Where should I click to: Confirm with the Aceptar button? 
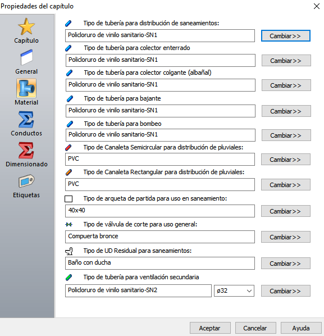point(210,328)
